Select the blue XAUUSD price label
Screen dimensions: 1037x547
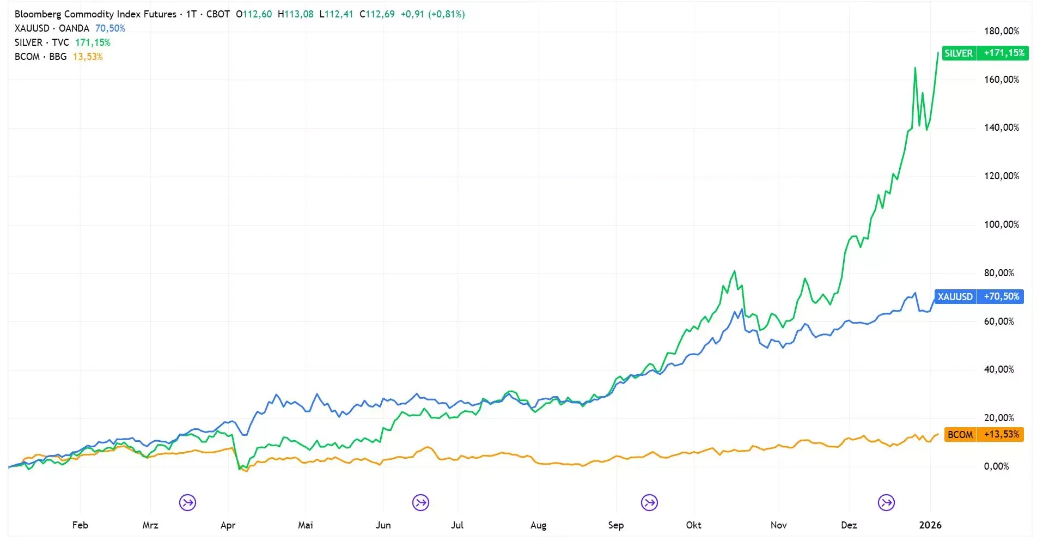pyautogui.click(x=979, y=297)
